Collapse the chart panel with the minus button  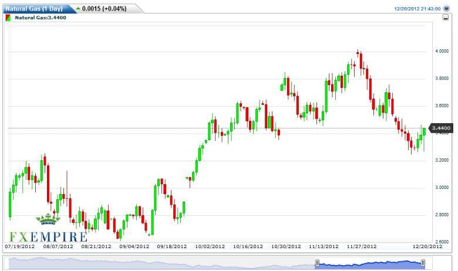click(x=446, y=18)
